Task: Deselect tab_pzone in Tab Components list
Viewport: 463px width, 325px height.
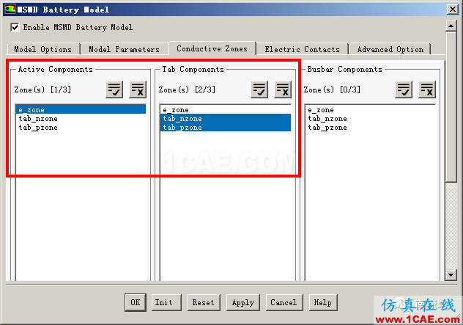Action: click(226, 128)
